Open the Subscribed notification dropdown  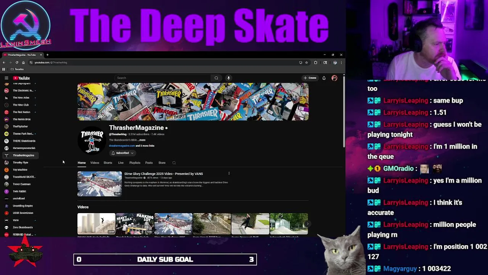click(122, 153)
